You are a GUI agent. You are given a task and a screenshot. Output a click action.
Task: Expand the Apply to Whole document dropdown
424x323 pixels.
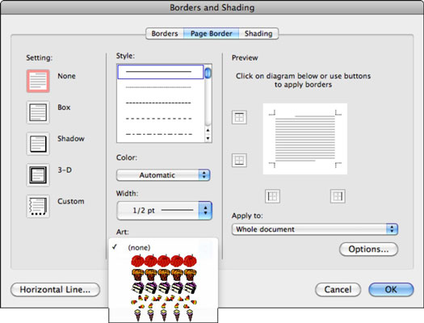(315, 229)
